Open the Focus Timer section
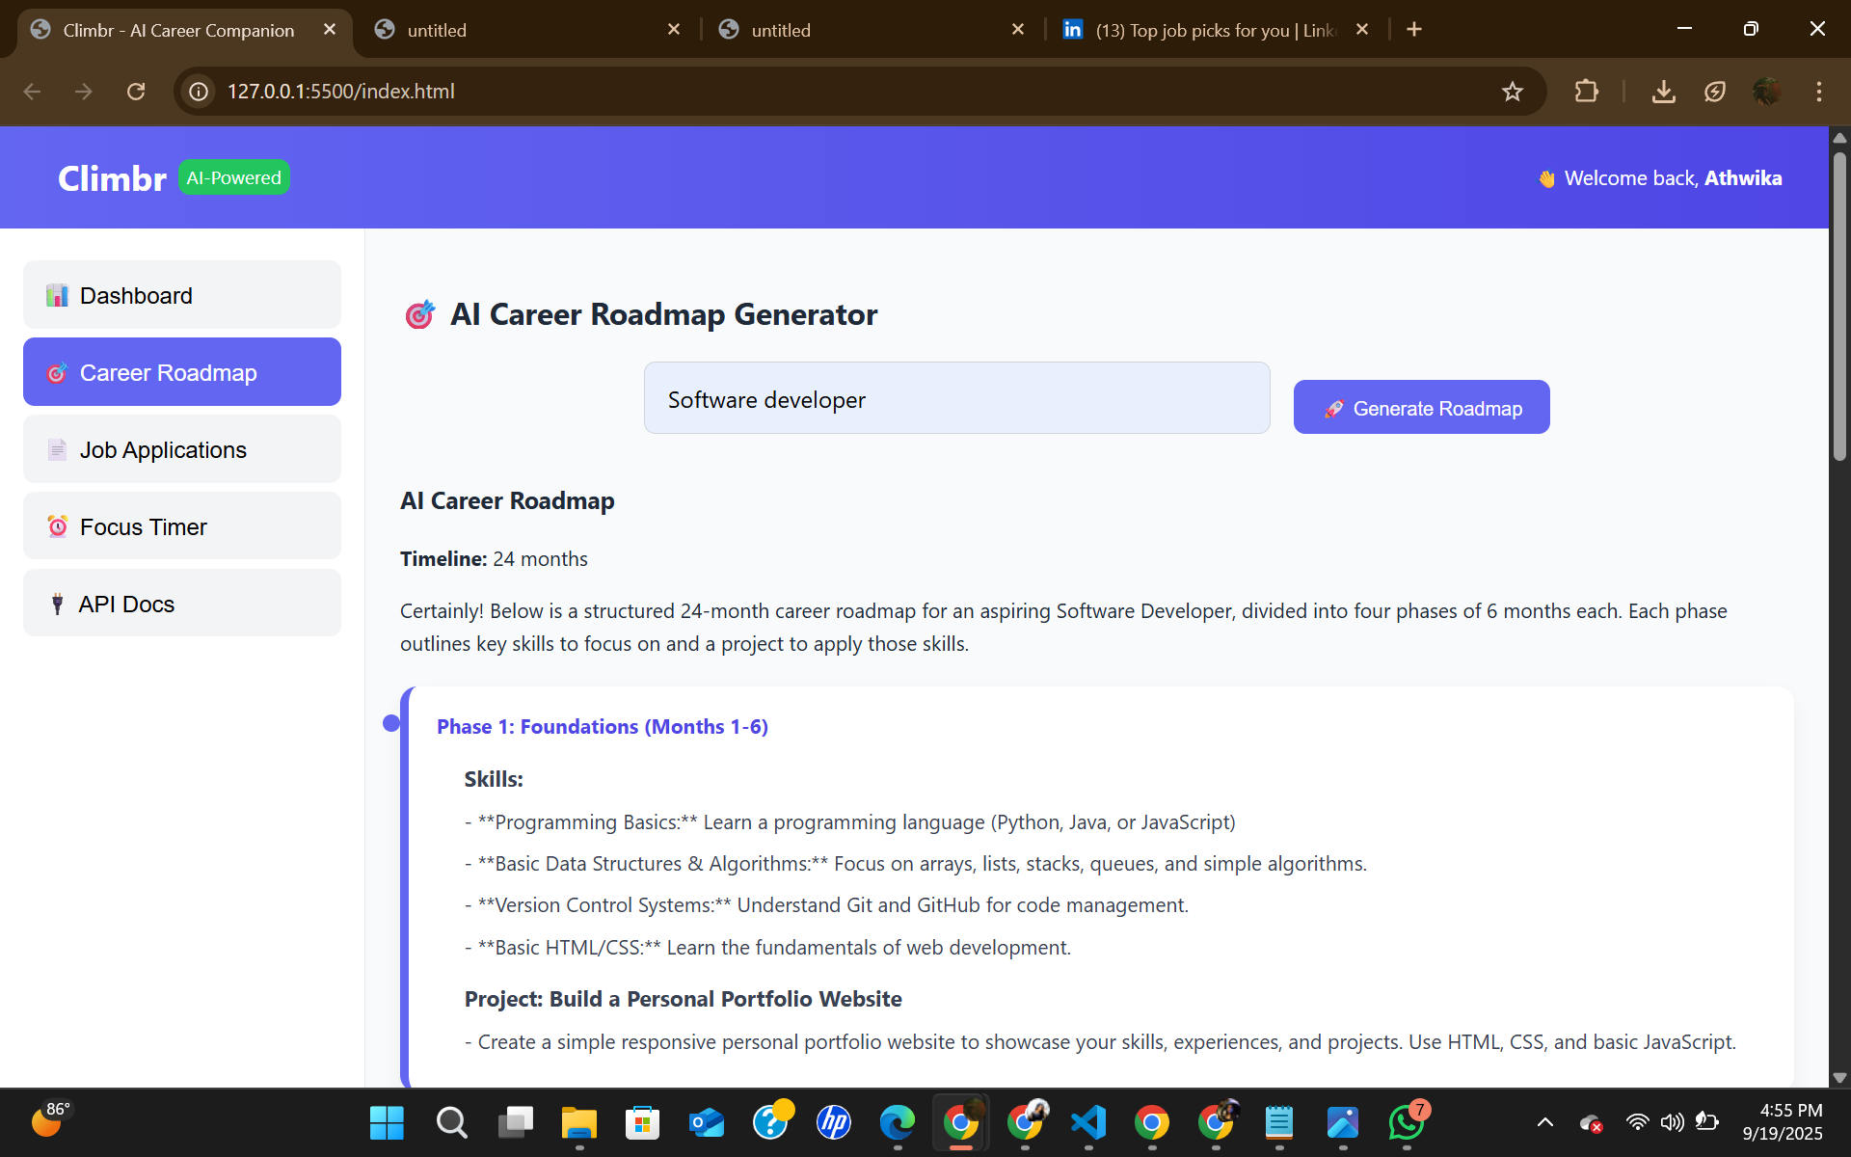This screenshot has height=1157, width=1851. coord(181,526)
